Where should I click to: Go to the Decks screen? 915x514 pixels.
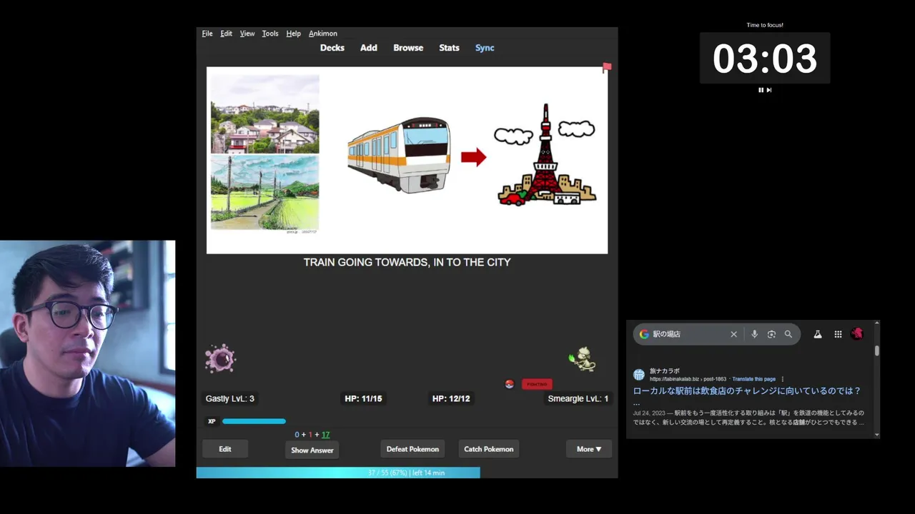pos(332,48)
